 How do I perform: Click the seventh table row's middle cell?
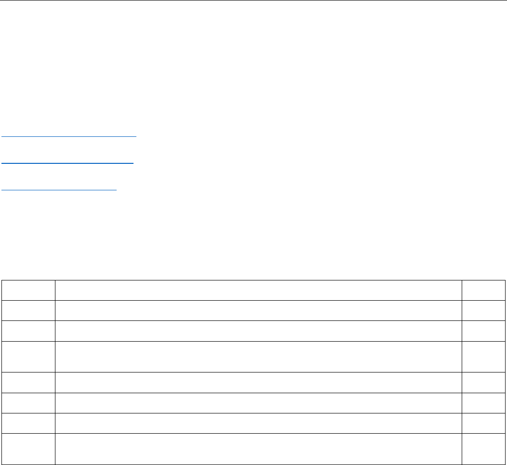(258, 423)
